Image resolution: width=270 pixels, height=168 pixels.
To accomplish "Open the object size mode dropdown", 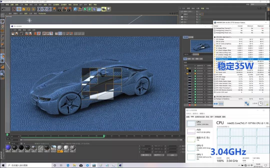I will coord(159,155).
